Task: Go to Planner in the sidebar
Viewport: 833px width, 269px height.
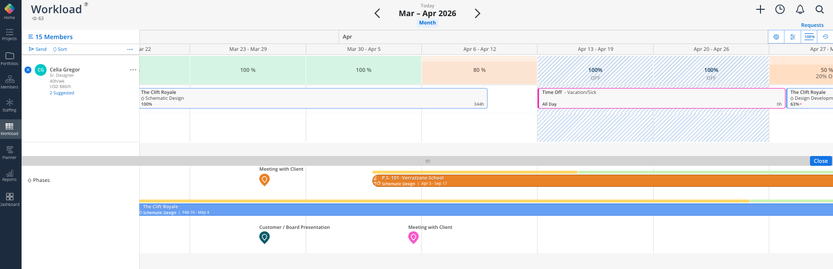Action: click(9, 152)
